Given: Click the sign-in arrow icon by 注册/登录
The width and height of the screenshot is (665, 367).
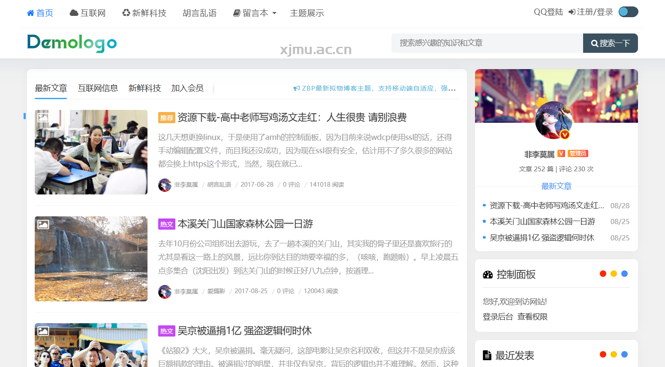Looking at the screenshot, I should [572, 12].
